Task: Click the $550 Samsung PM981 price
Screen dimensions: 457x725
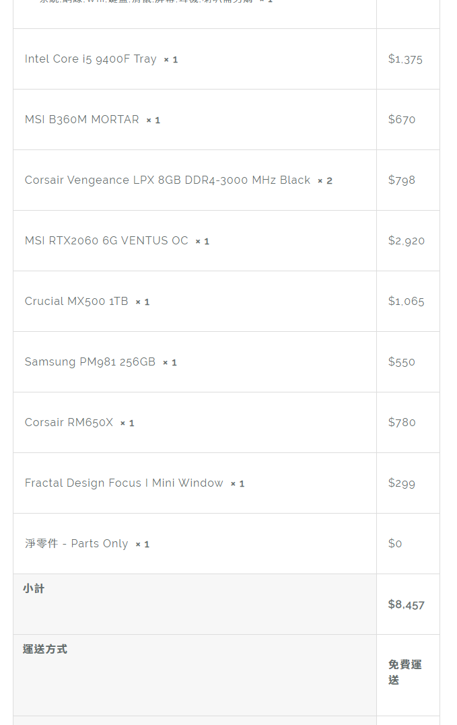Action: (x=402, y=362)
